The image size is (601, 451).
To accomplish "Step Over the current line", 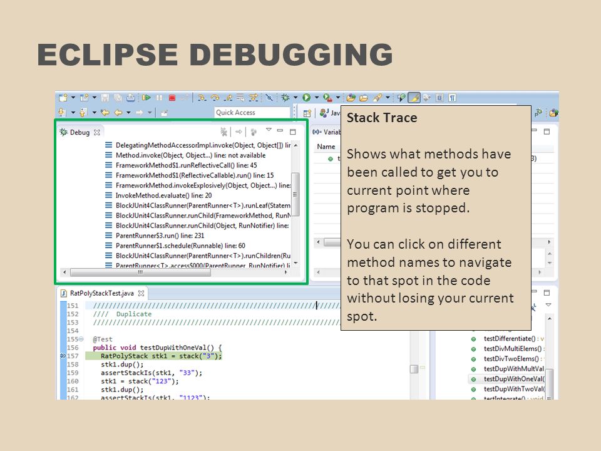I will (215, 98).
